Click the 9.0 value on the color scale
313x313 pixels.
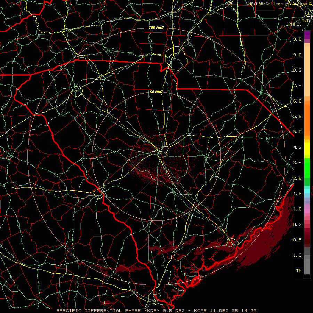point(297,55)
